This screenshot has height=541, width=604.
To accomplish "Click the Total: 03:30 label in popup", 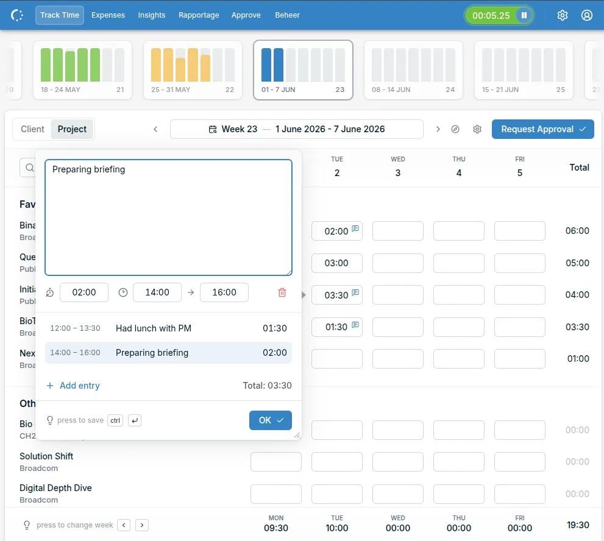I will click(267, 386).
